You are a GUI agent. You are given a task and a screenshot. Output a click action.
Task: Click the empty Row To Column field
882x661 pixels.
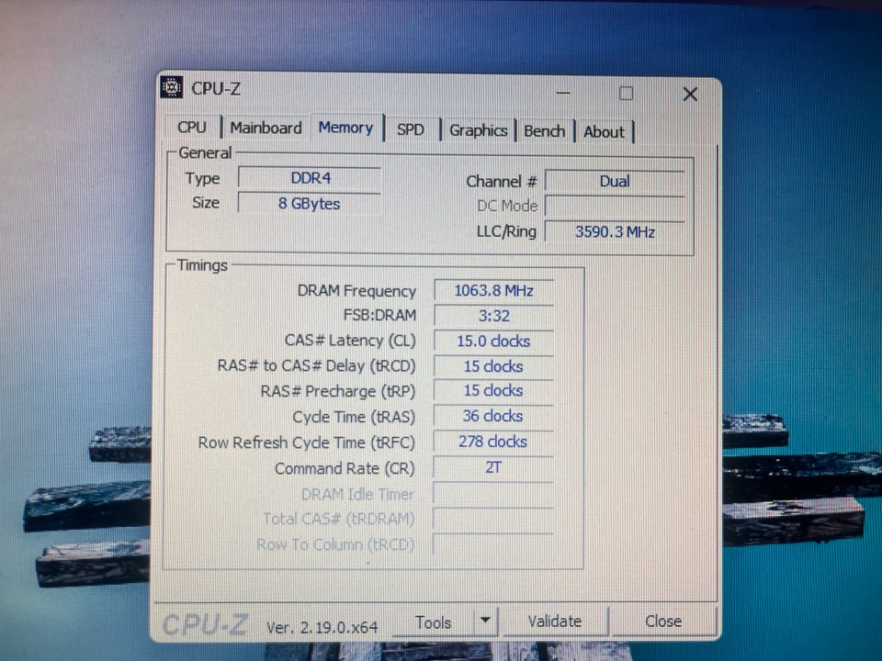493,544
